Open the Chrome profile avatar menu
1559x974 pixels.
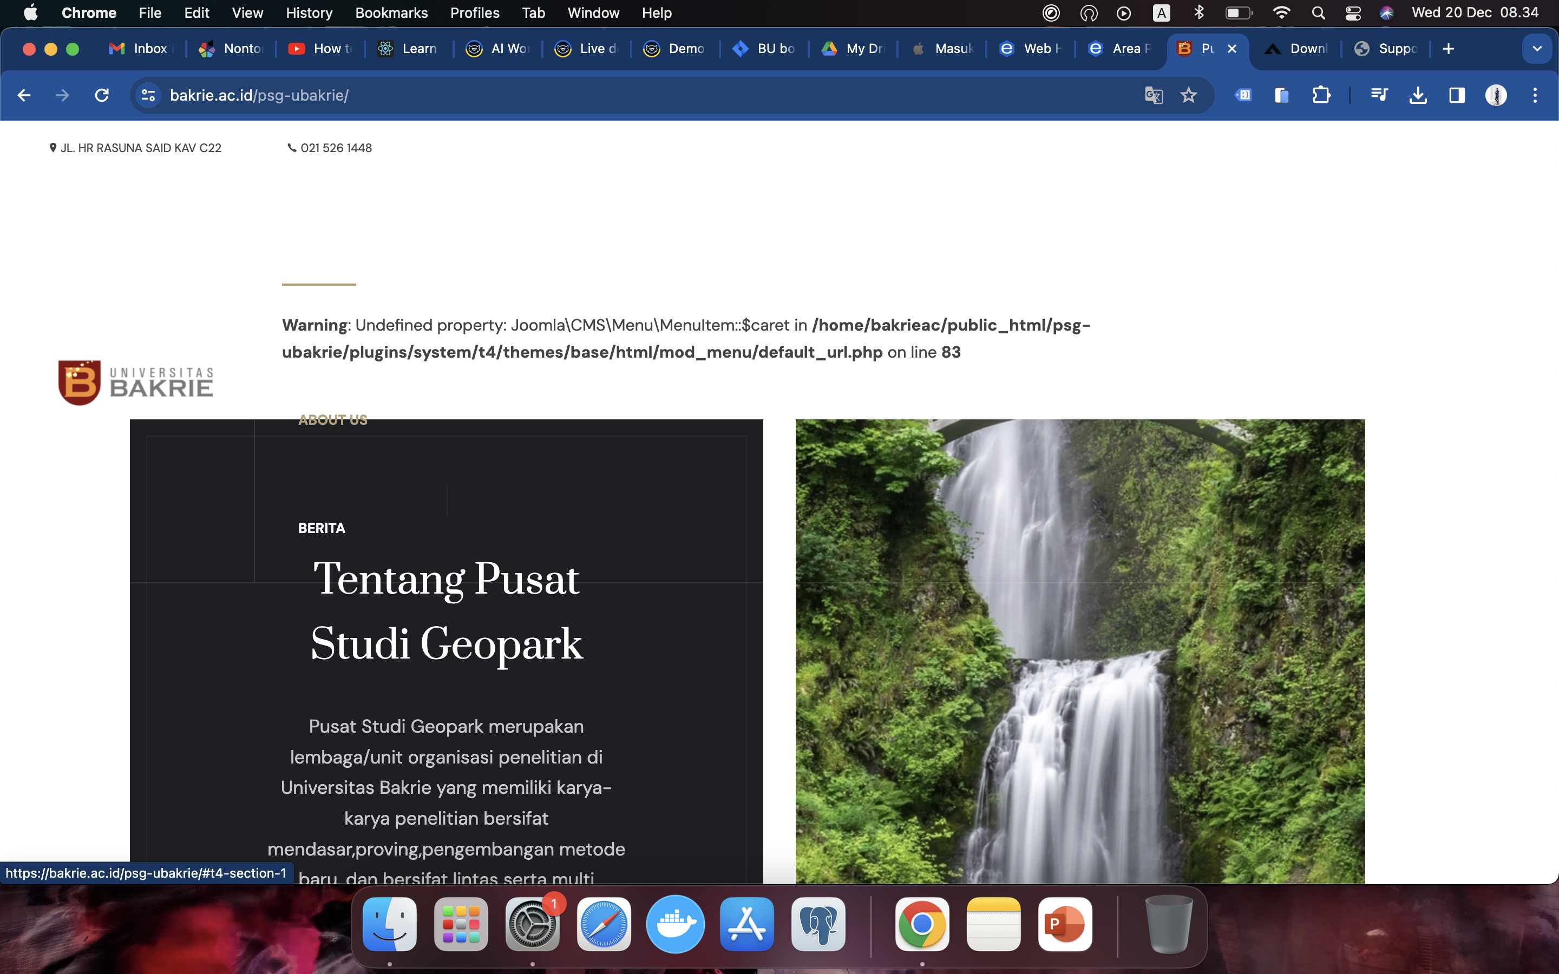(x=1496, y=95)
